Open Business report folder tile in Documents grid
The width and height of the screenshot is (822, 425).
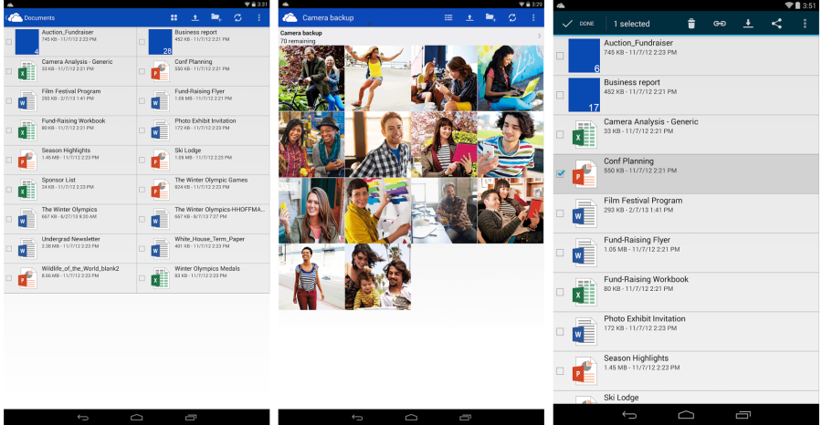coord(161,42)
